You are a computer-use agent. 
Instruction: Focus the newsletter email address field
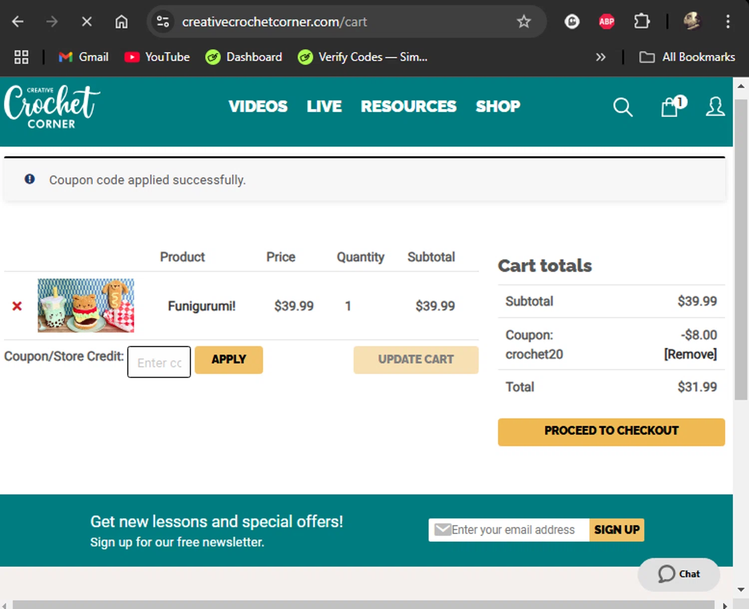click(509, 530)
